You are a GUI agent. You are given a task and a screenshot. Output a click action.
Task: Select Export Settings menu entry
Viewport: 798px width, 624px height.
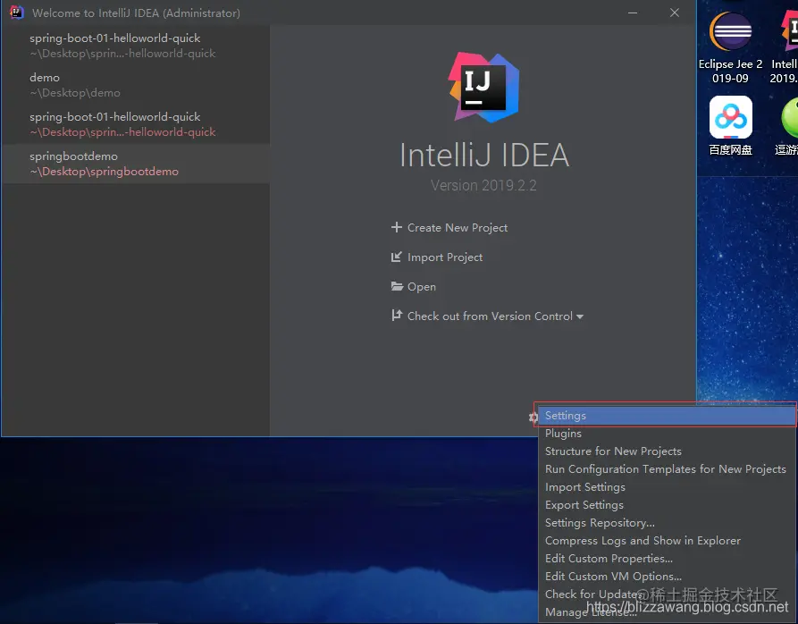click(667, 504)
